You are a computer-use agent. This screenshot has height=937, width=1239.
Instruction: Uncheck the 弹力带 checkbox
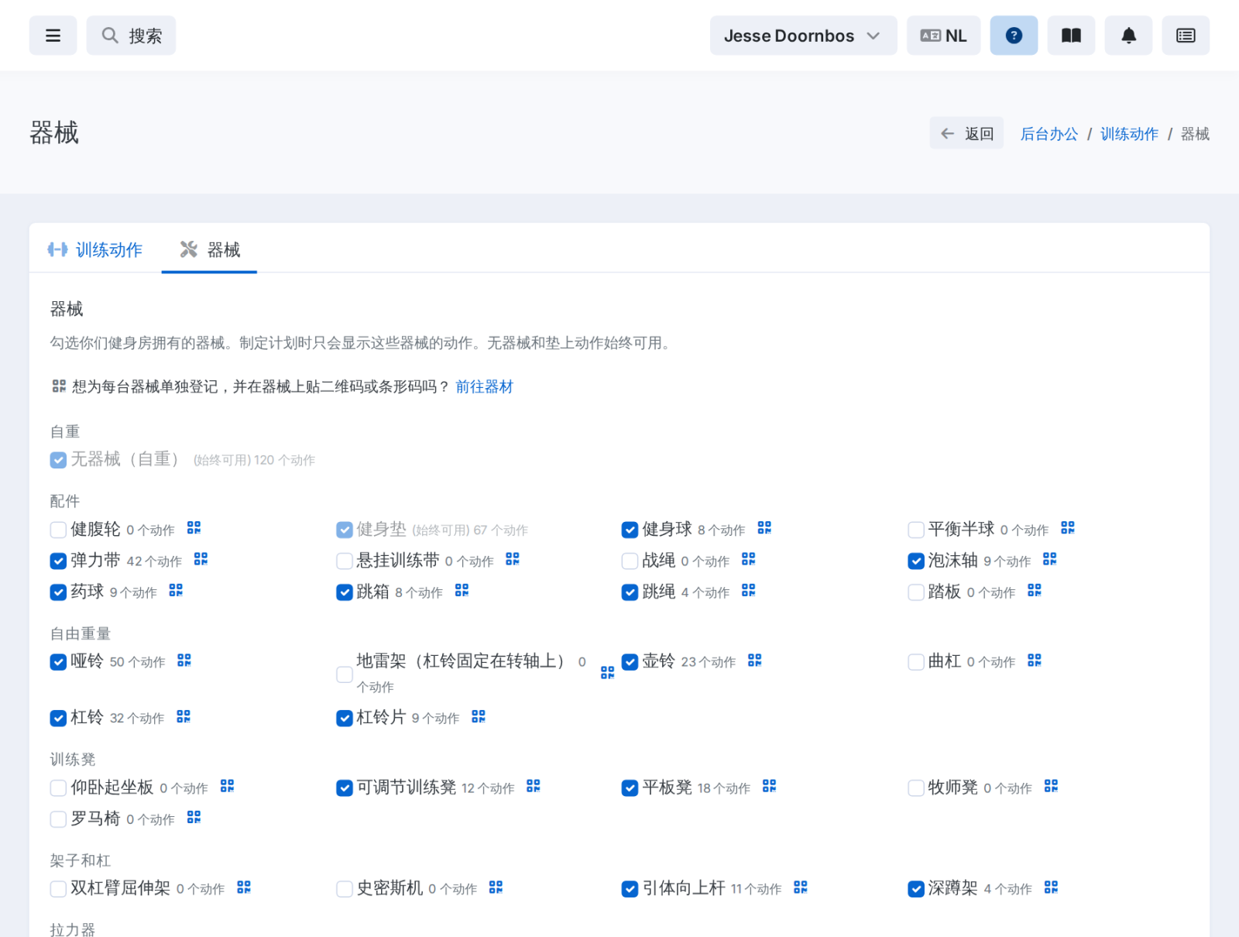pos(58,561)
